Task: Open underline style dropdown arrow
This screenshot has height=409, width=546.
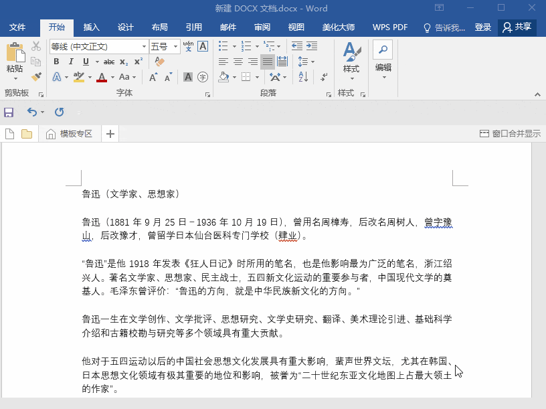Action: pyautogui.click(x=97, y=62)
